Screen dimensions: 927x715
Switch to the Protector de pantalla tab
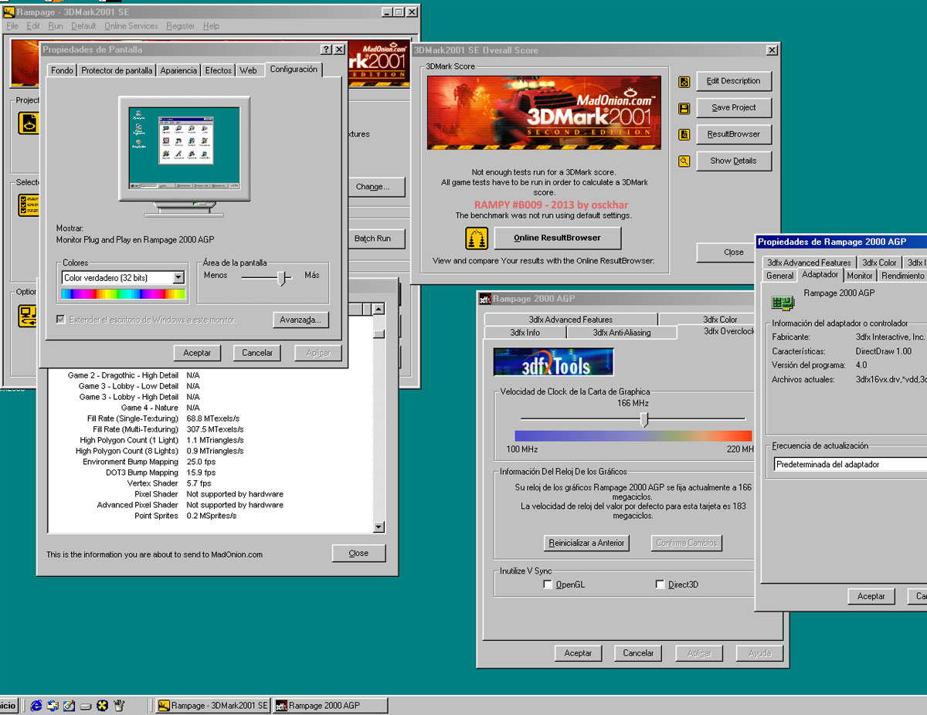click(117, 70)
